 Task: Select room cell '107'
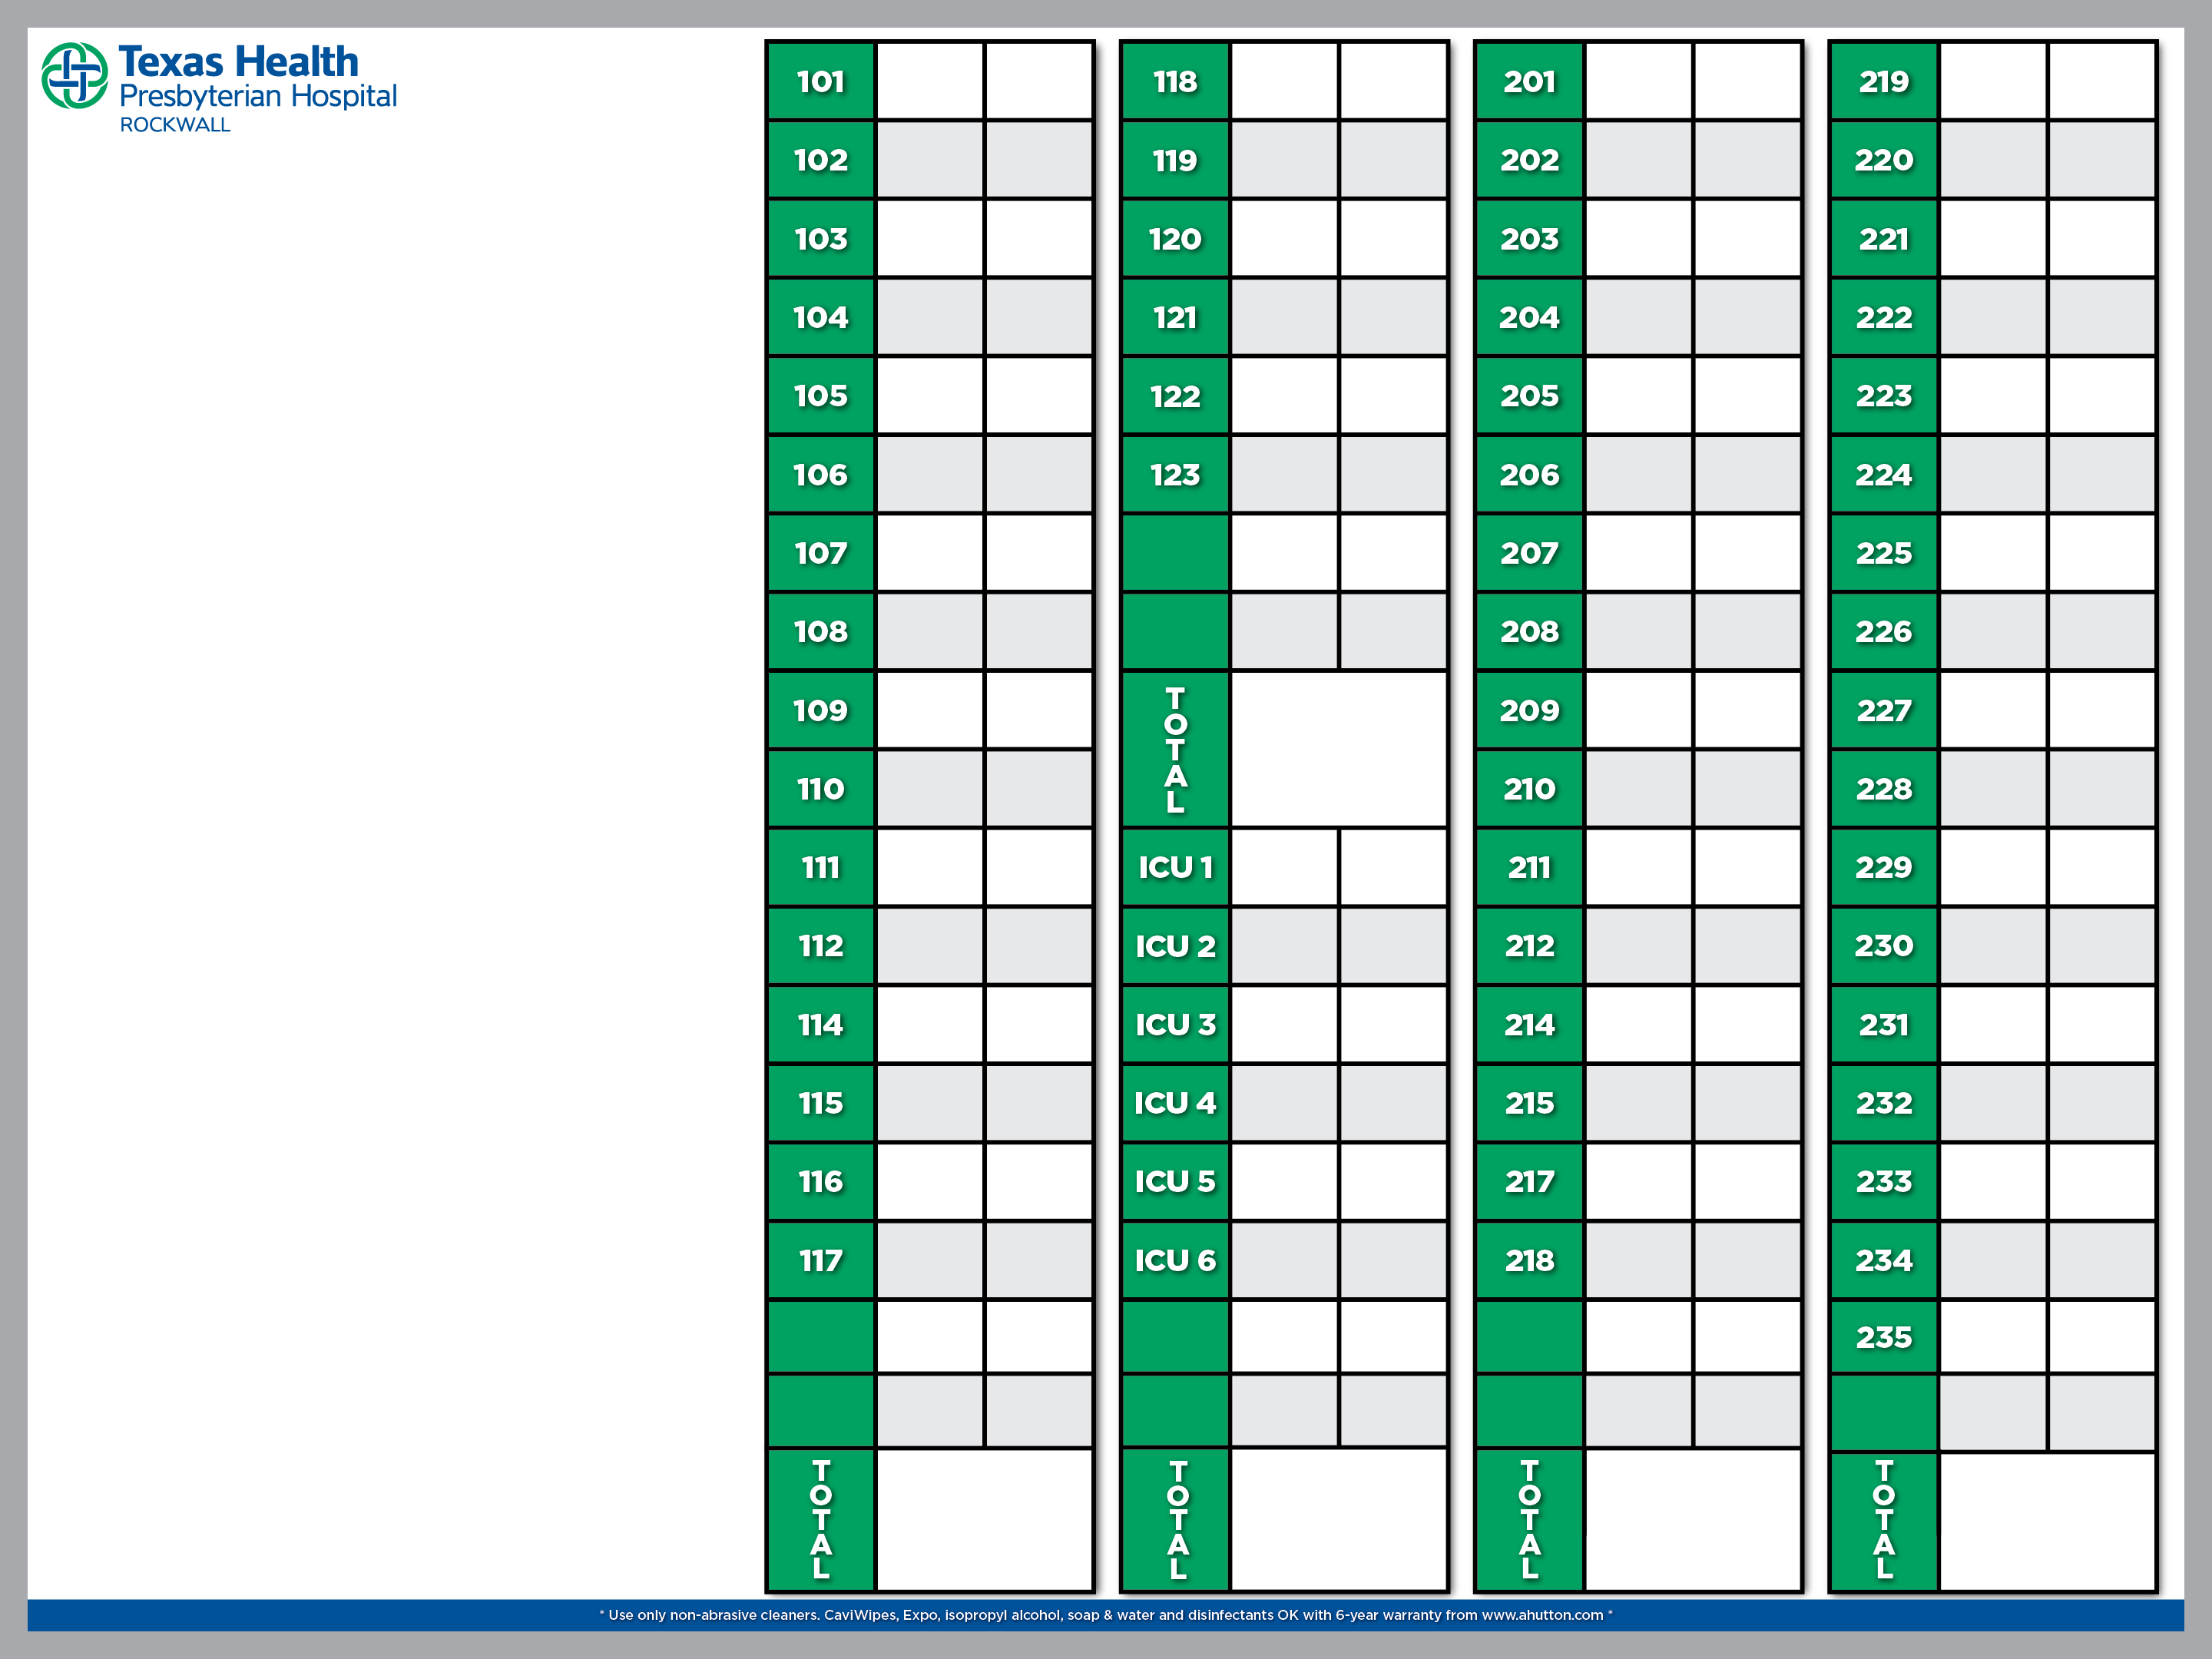[x=821, y=553]
